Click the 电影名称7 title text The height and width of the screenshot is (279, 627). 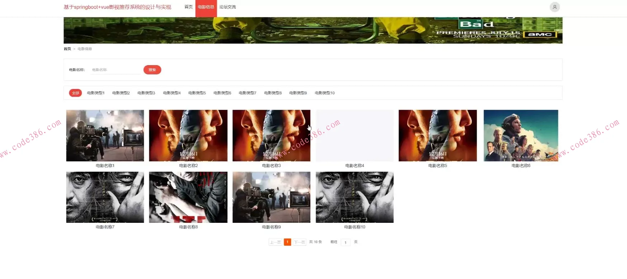105,227
